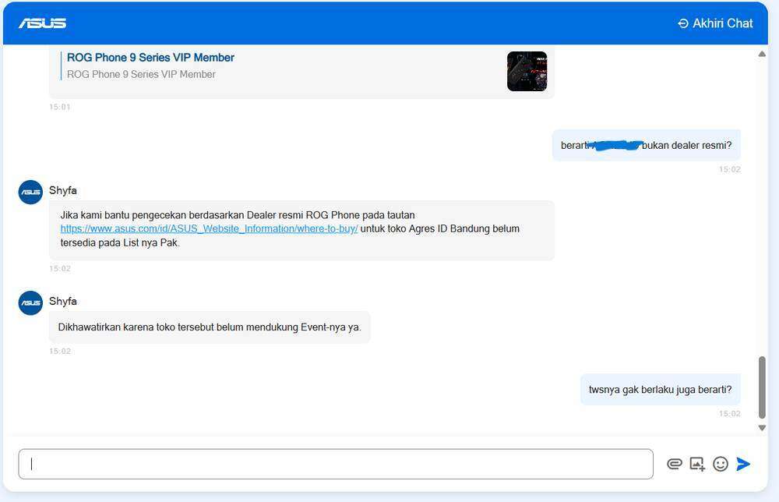Click the scrollbar down arrow
The width and height of the screenshot is (779, 502).
click(762, 428)
